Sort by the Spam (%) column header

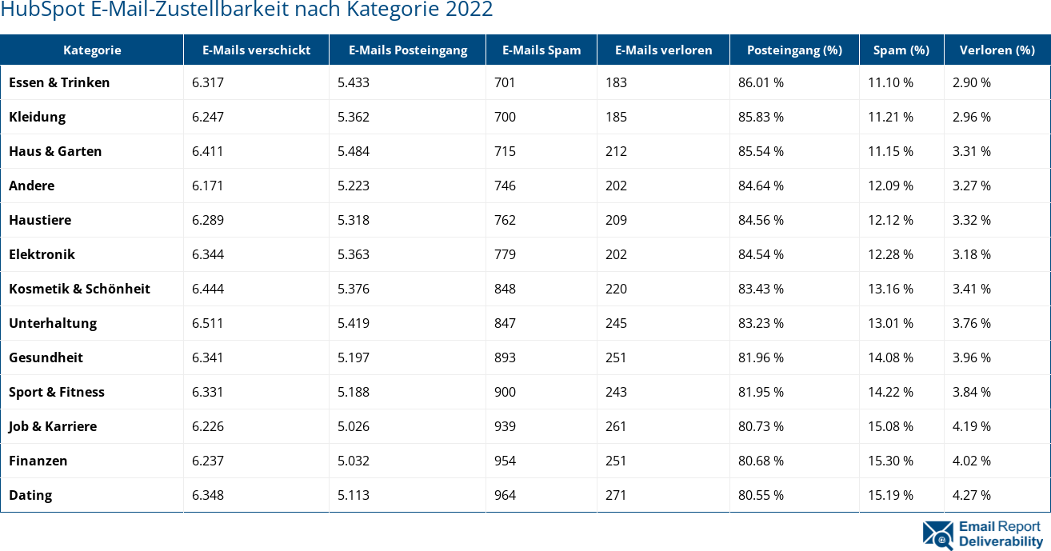click(901, 50)
